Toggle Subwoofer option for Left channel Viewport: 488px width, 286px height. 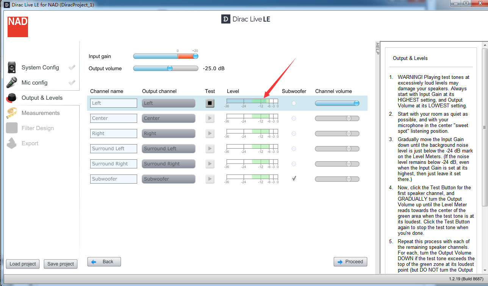[294, 103]
